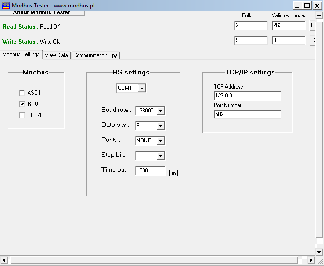This screenshot has height=266, width=324.
Task: Minimize the Modbus Tester window
Action: point(297,6)
